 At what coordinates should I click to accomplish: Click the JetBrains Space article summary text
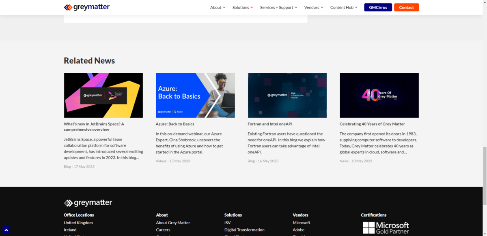(103, 148)
